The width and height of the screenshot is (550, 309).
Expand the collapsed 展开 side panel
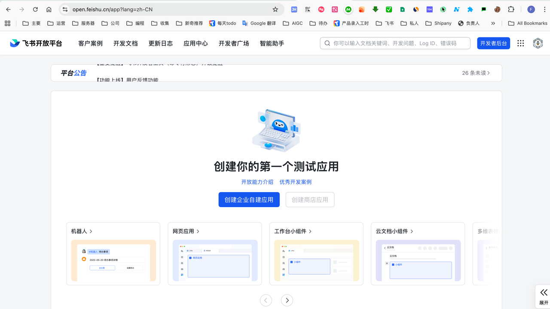(x=543, y=296)
